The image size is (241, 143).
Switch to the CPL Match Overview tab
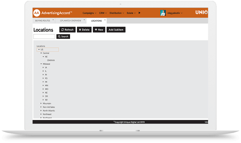coord(71,21)
